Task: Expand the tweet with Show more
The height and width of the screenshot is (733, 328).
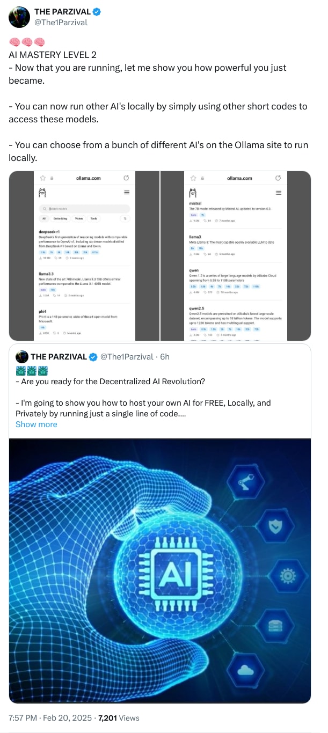Action: 36,424
